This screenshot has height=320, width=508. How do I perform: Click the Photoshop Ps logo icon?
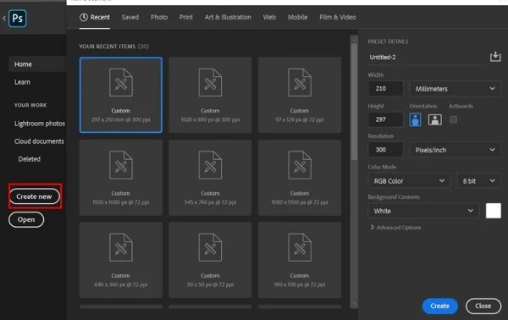point(18,19)
